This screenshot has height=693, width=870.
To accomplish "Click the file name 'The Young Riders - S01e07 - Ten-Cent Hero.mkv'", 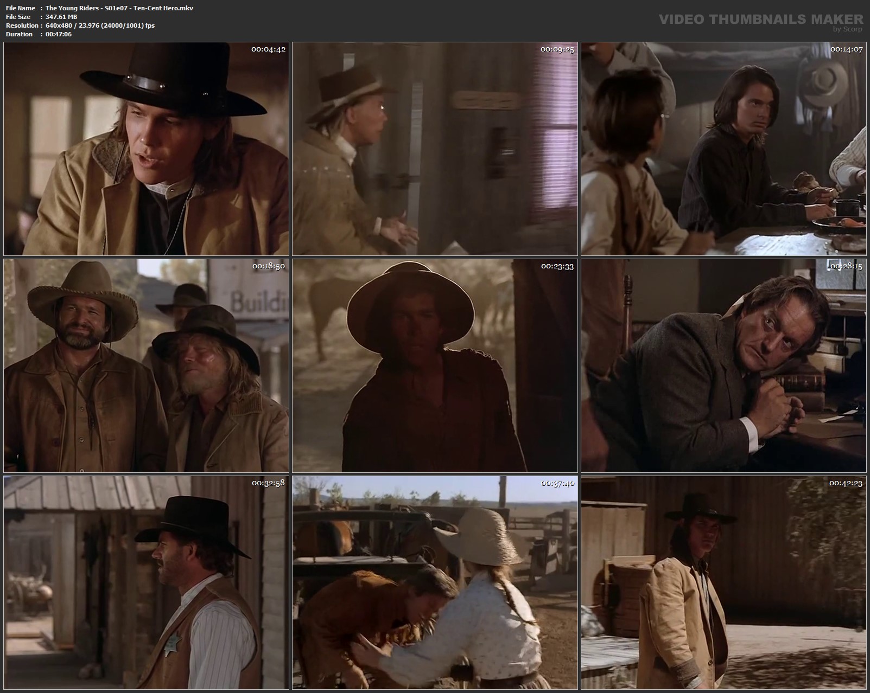I will coord(119,8).
